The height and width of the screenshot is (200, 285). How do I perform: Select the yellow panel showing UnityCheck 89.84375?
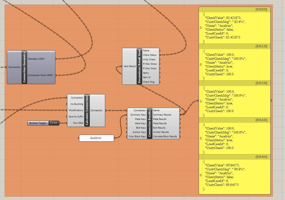point(234,175)
